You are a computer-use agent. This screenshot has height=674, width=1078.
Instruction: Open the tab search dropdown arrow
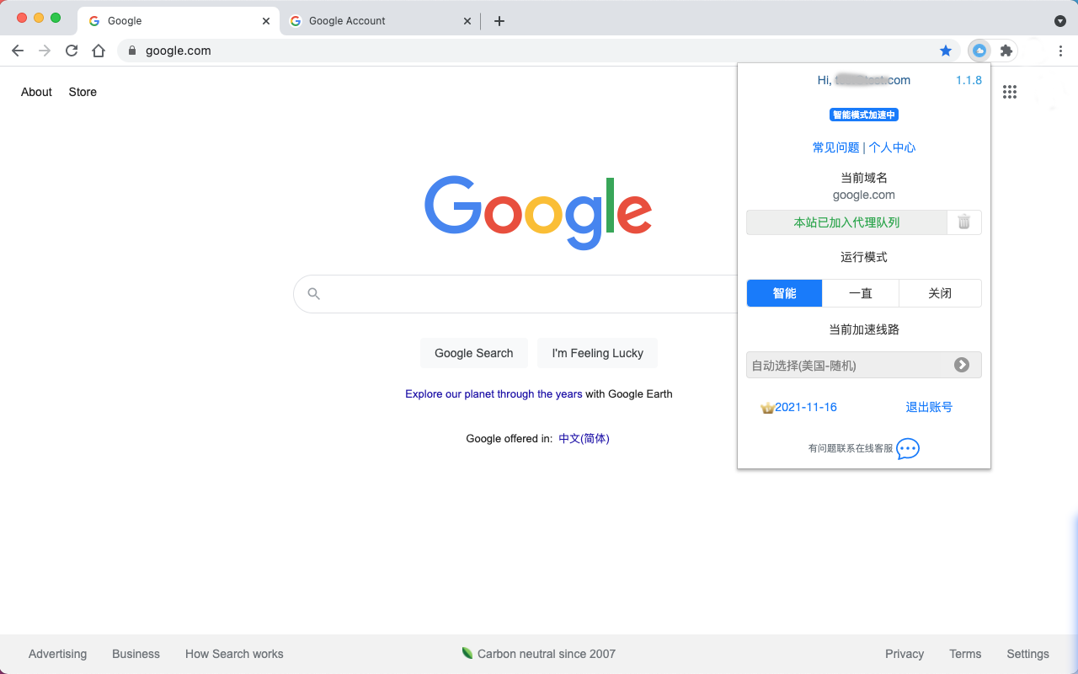(1060, 21)
